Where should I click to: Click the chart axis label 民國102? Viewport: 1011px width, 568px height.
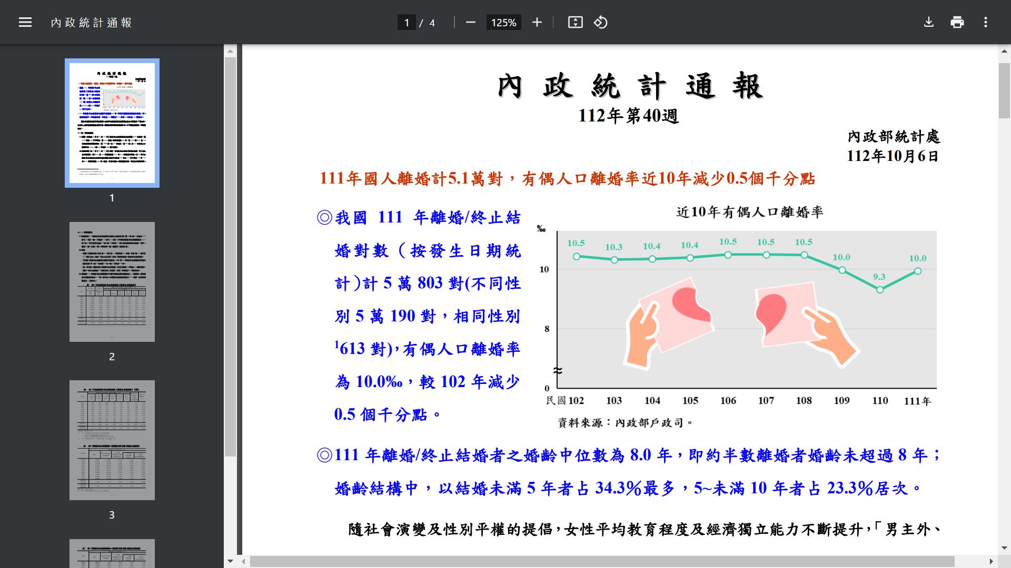coord(565,401)
